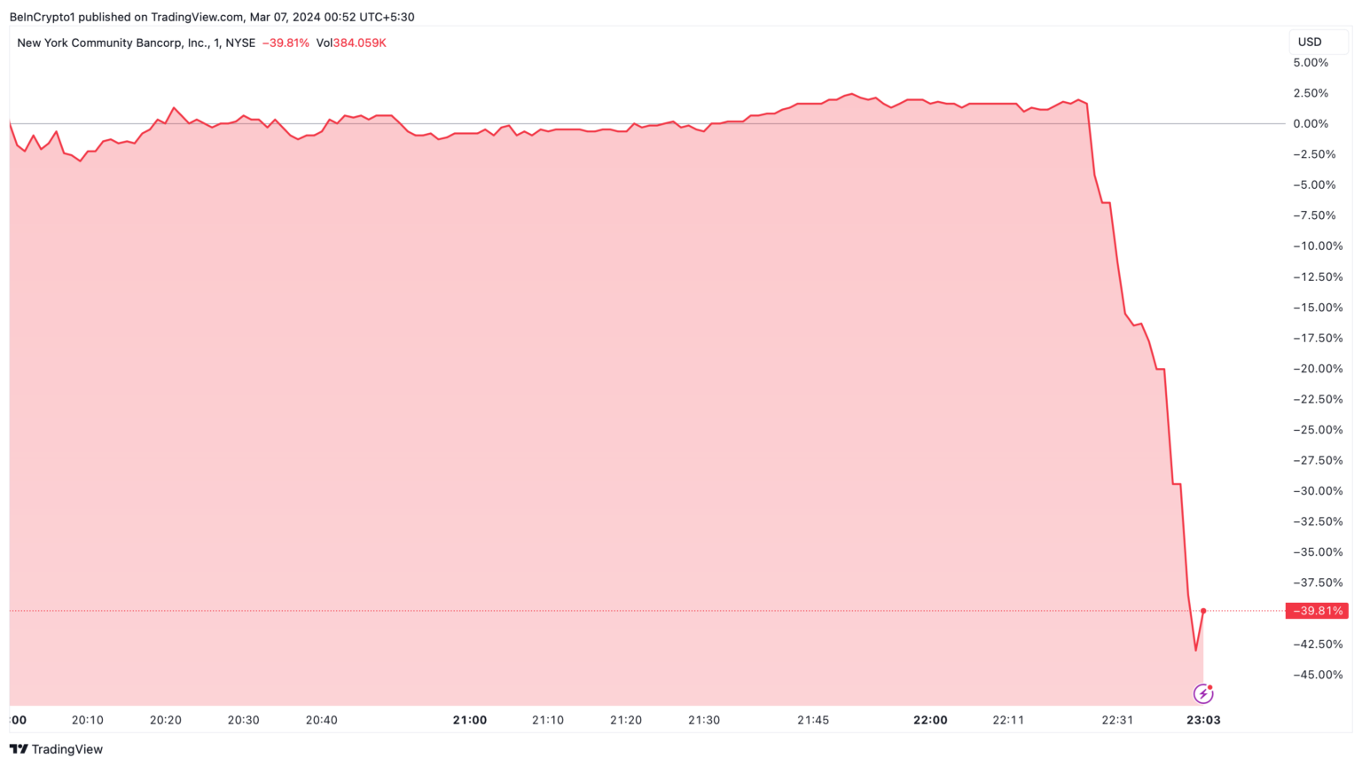Select the 22:00 time axis label
Viewport: 1362px width, 766px height.
pos(930,720)
